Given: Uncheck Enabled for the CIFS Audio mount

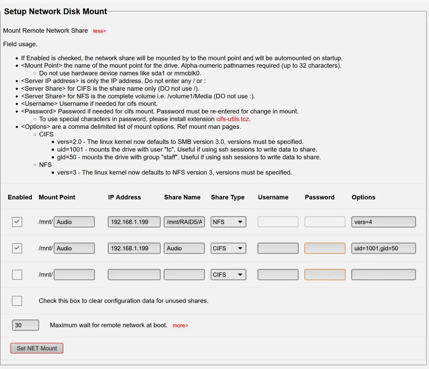Looking at the screenshot, I should [17, 248].
